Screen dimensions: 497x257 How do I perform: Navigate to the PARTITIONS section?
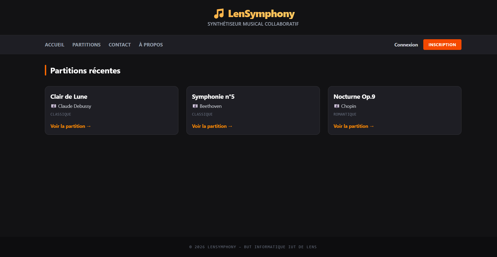pos(86,45)
